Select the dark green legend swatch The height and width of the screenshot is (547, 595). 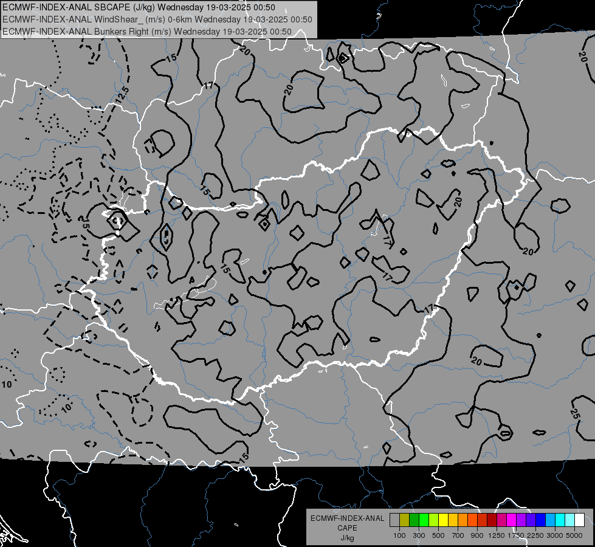[414, 520]
